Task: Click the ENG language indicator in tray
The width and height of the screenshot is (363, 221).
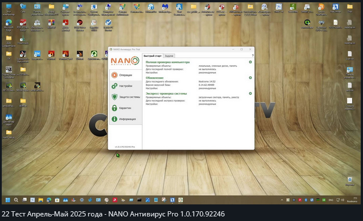Action: click(331, 200)
